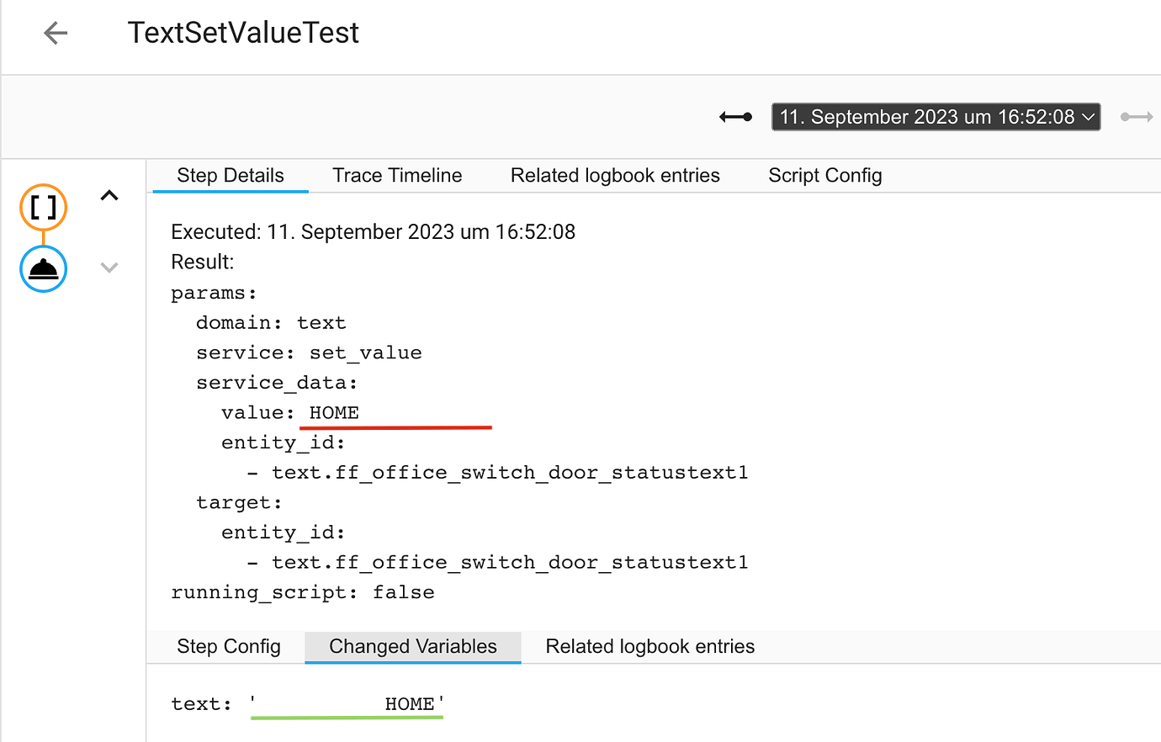Select the blue service-call node in trace graph
1161x742 pixels.
point(43,268)
